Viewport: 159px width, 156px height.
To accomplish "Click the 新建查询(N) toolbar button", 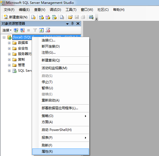I will click(x=16, y=17).
